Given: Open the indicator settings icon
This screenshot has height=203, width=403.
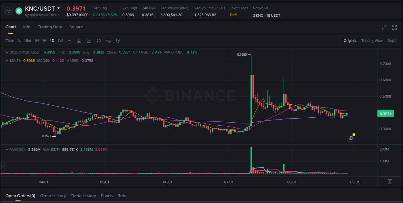Looking at the screenshot, I should point(108,41).
